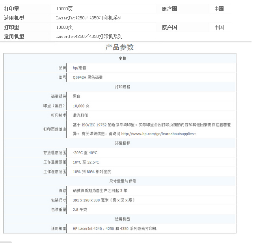Select the 10% 到 80% 相对湿度 value
The width and height of the screenshot is (259, 243).
[92, 171]
